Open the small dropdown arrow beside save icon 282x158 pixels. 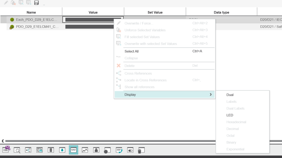(x=44, y=5)
